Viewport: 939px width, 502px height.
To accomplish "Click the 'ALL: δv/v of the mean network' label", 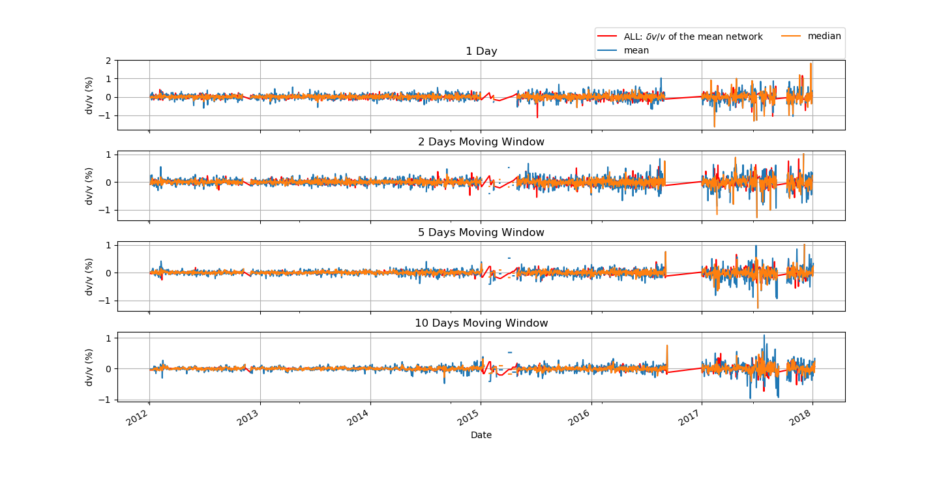I will point(693,37).
